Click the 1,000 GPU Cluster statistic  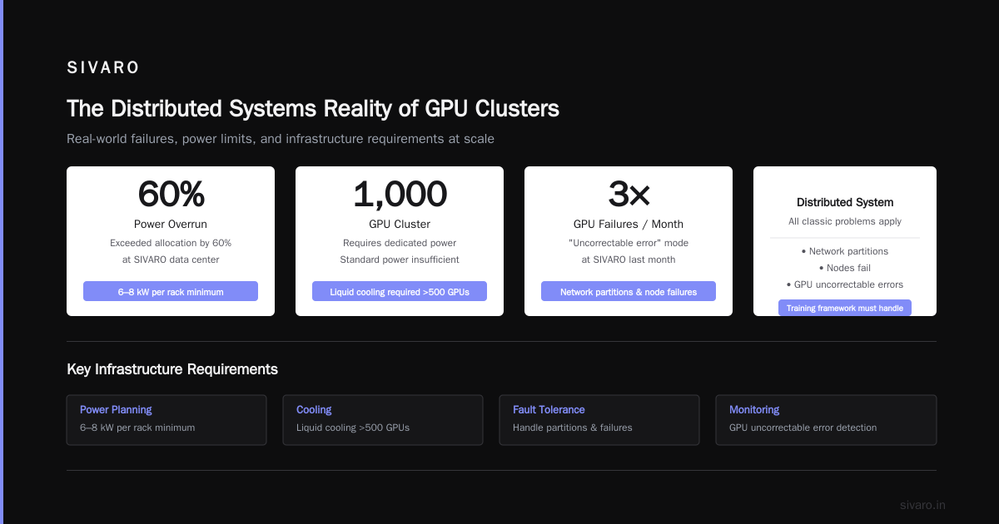click(x=400, y=194)
